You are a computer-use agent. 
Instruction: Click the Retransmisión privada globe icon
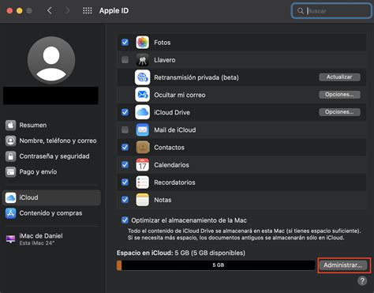pyautogui.click(x=142, y=77)
